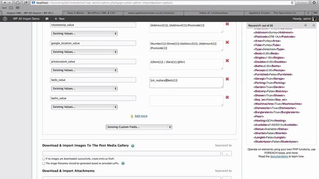The image size is (319, 179).
Task: Go forward with the browser forward arrow
Action: (x=9, y=2)
